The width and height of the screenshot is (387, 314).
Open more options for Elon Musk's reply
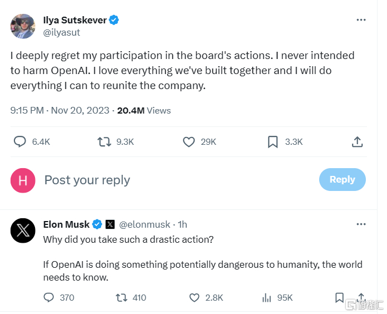(361, 224)
